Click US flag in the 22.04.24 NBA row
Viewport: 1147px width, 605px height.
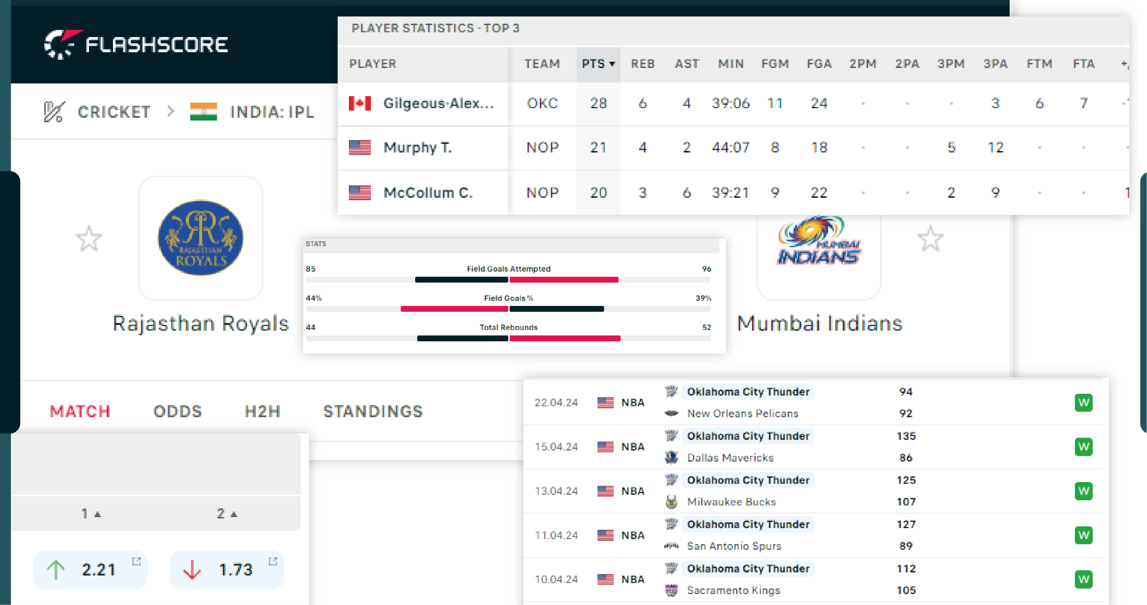point(605,402)
